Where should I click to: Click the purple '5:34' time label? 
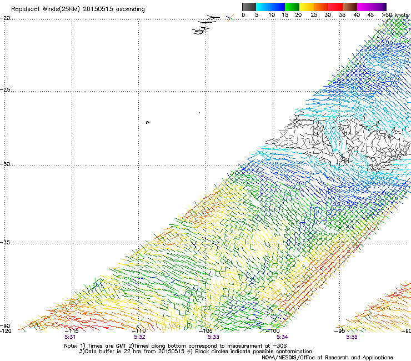[x=282, y=337]
